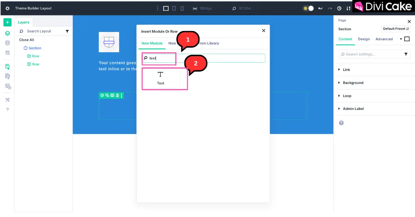This screenshot has height=217, width=415.
Task: Click the Page breadcrumb link
Action: [x=342, y=20]
